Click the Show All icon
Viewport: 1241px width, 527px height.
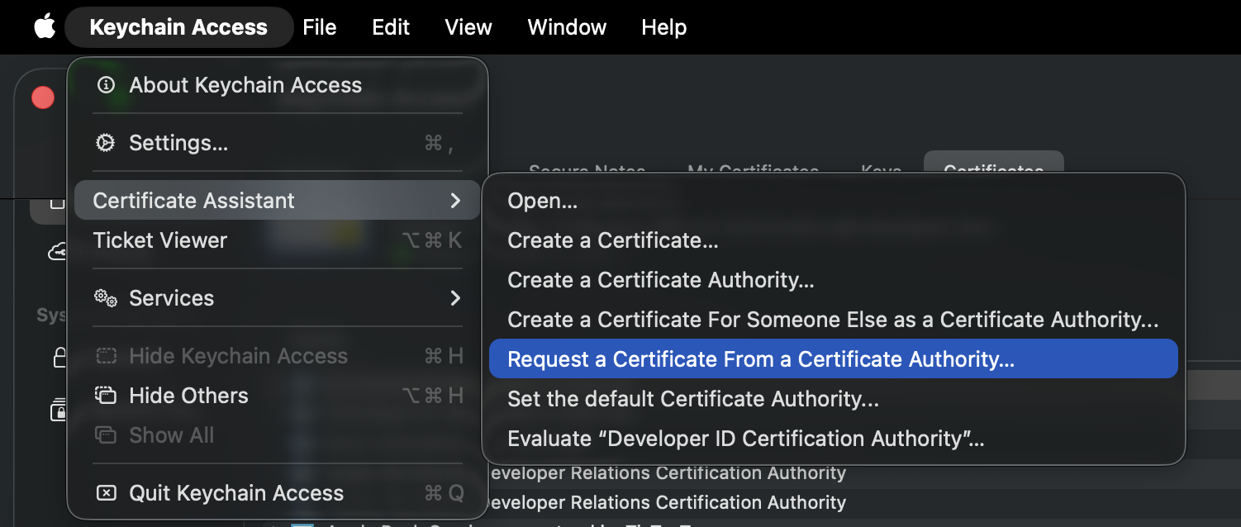tap(106, 435)
